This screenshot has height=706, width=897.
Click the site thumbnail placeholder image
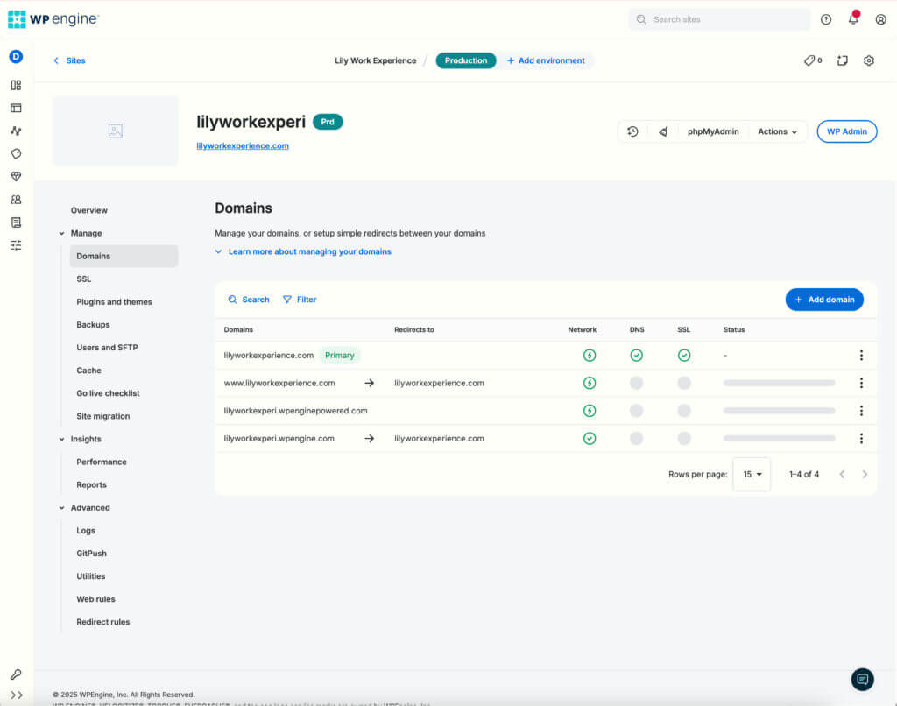pos(116,131)
